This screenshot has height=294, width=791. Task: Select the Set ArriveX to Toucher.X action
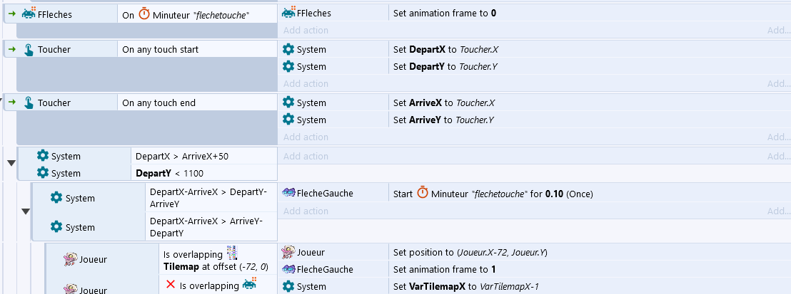click(444, 103)
